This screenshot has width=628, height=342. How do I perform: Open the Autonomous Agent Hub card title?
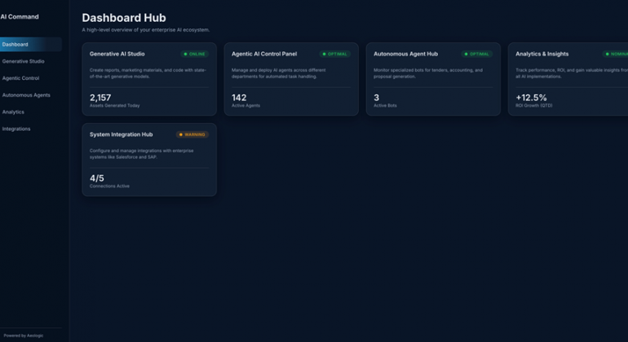tap(405, 54)
